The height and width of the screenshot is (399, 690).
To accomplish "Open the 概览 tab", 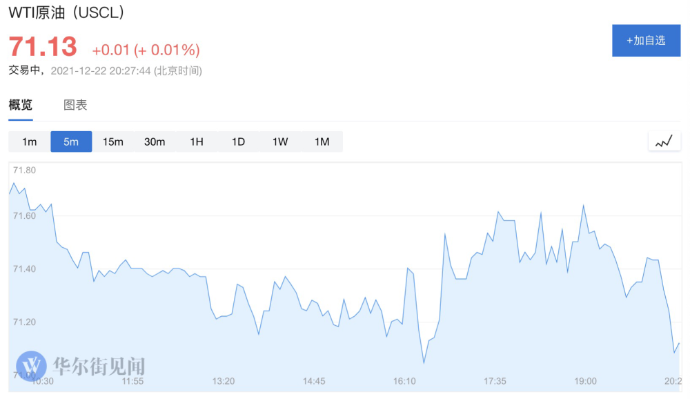I will (x=21, y=106).
